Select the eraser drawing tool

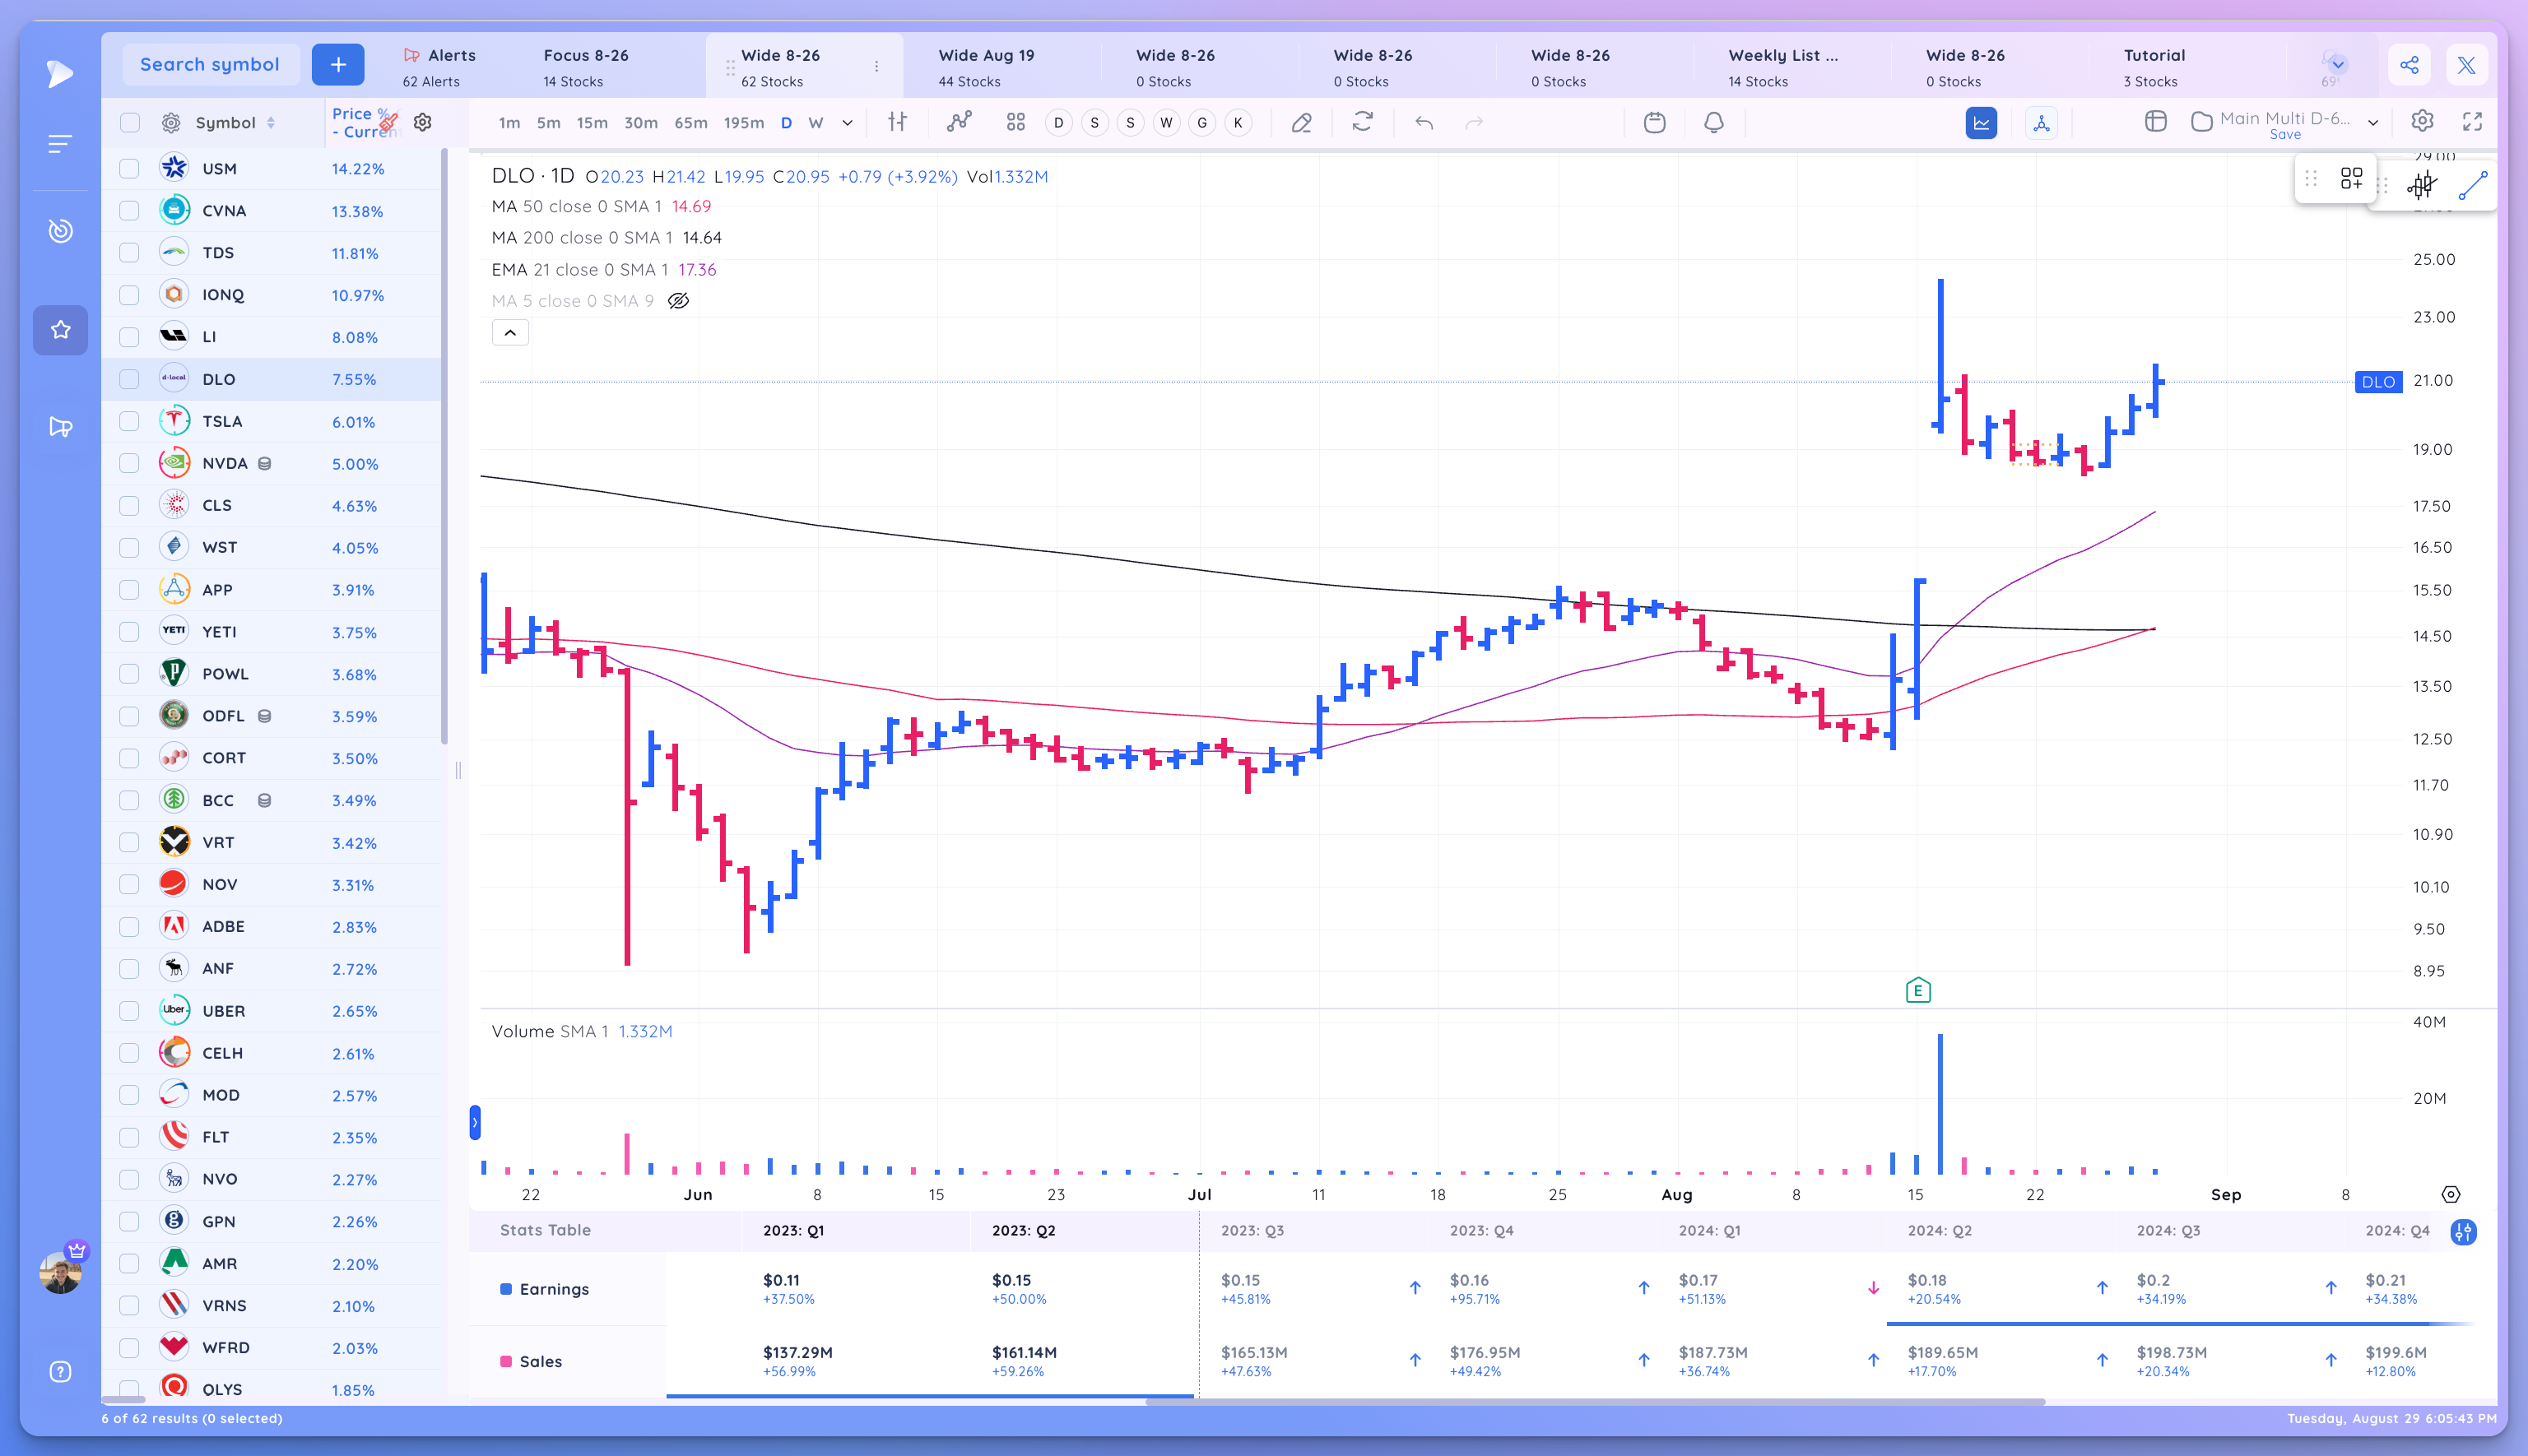(1300, 122)
